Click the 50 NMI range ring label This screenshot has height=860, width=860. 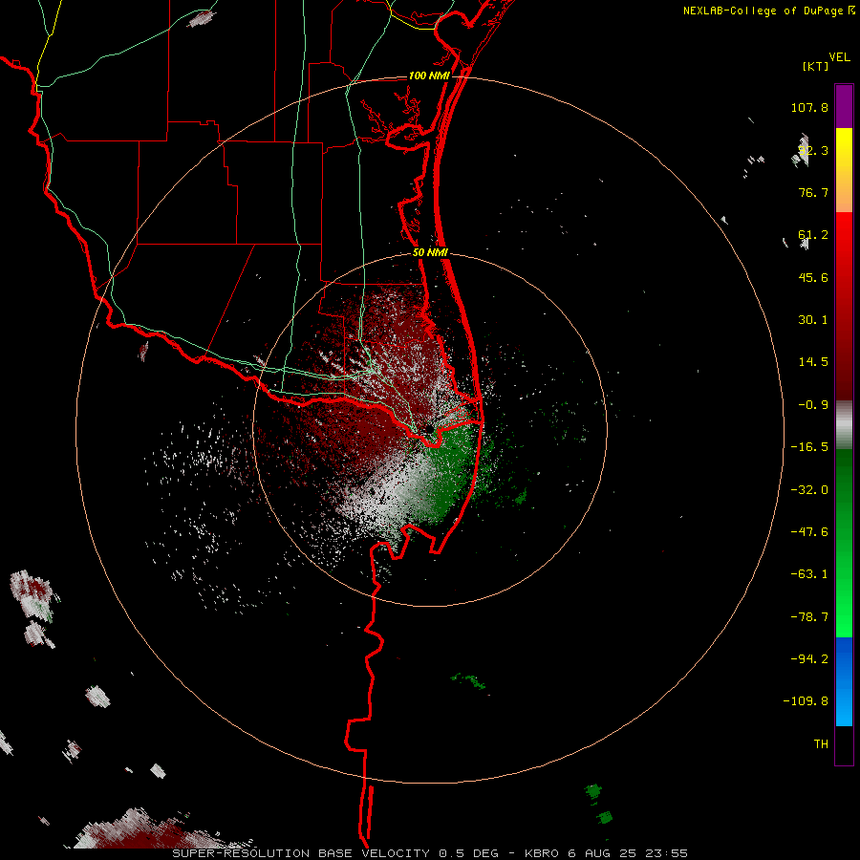[x=430, y=253]
